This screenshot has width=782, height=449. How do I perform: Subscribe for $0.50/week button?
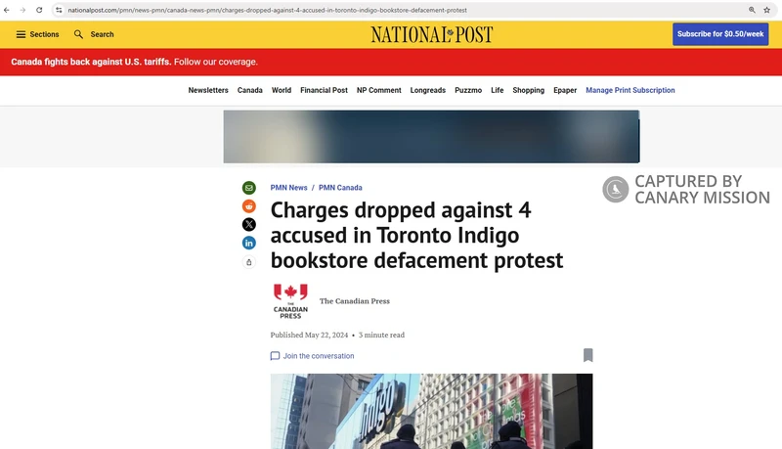click(720, 34)
